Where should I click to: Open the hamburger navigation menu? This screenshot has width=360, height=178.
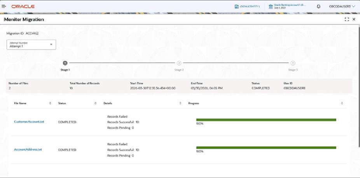3,7
